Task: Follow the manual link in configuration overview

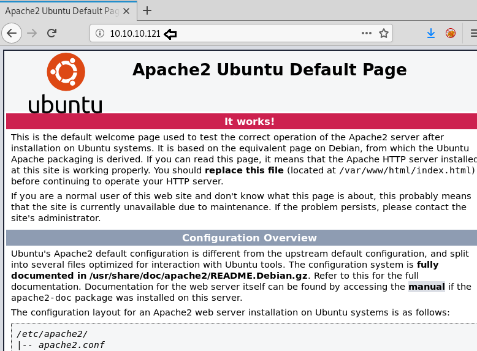Action: pyautogui.click(x=427, y=287)
